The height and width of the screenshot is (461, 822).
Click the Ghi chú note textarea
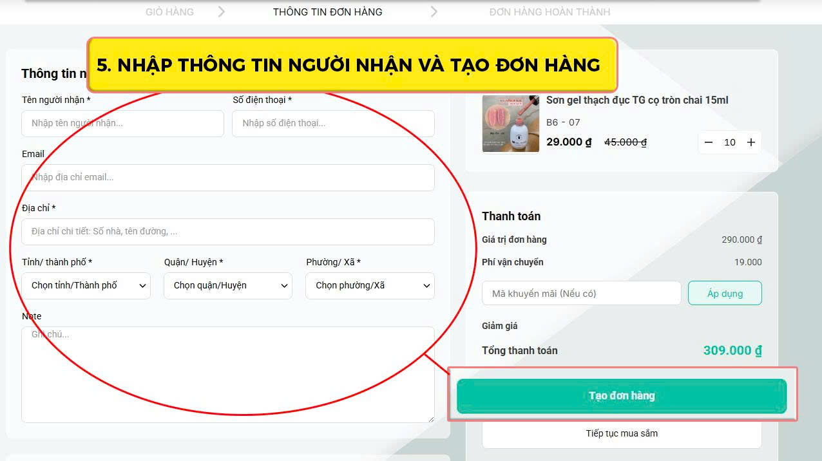[228, 373]
